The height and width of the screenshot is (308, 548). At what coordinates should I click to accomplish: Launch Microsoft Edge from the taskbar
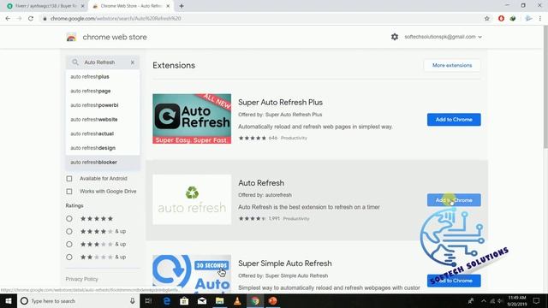point(167,300)
